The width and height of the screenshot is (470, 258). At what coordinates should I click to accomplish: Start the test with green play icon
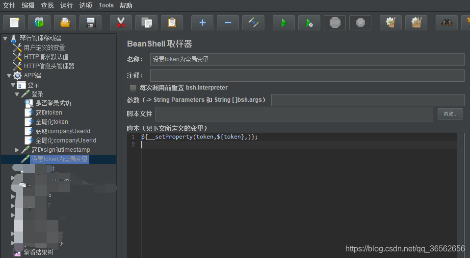[284, 23]
